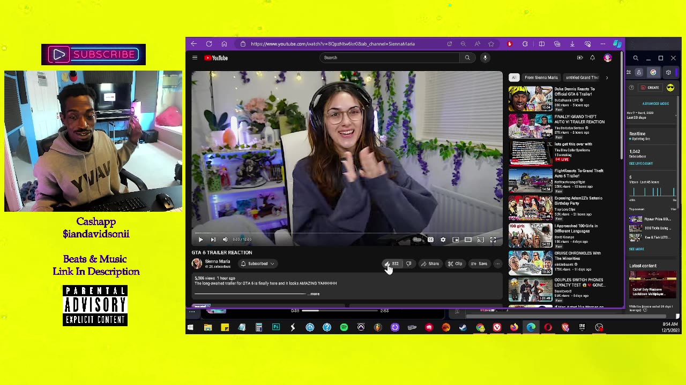Viewport: 686px width, 385px height.
Task: Click search icon in side panel header
Action: (x=636, y=58)
